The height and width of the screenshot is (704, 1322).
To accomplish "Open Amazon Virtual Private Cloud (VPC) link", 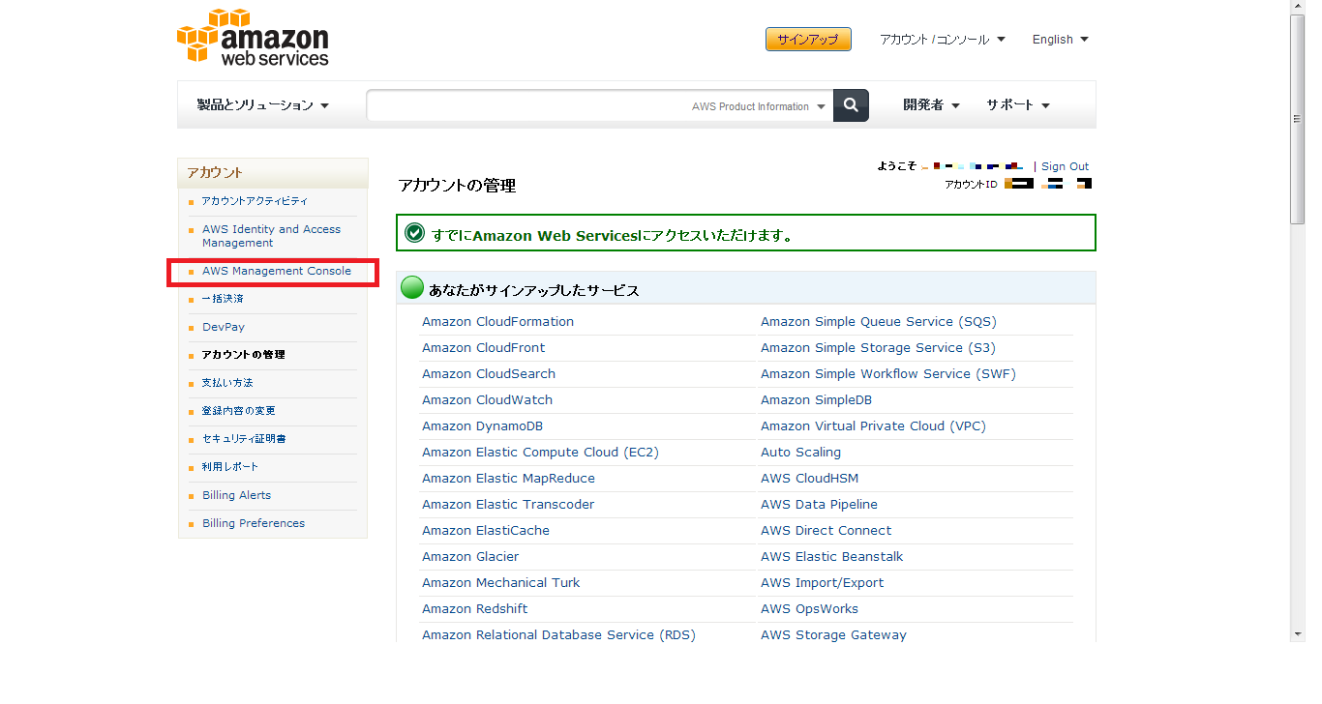I will (873, 426).
